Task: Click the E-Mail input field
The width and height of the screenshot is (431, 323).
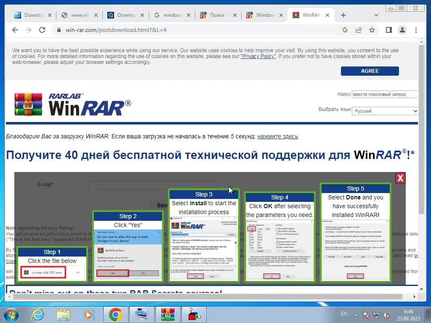Action: (154, 185)
